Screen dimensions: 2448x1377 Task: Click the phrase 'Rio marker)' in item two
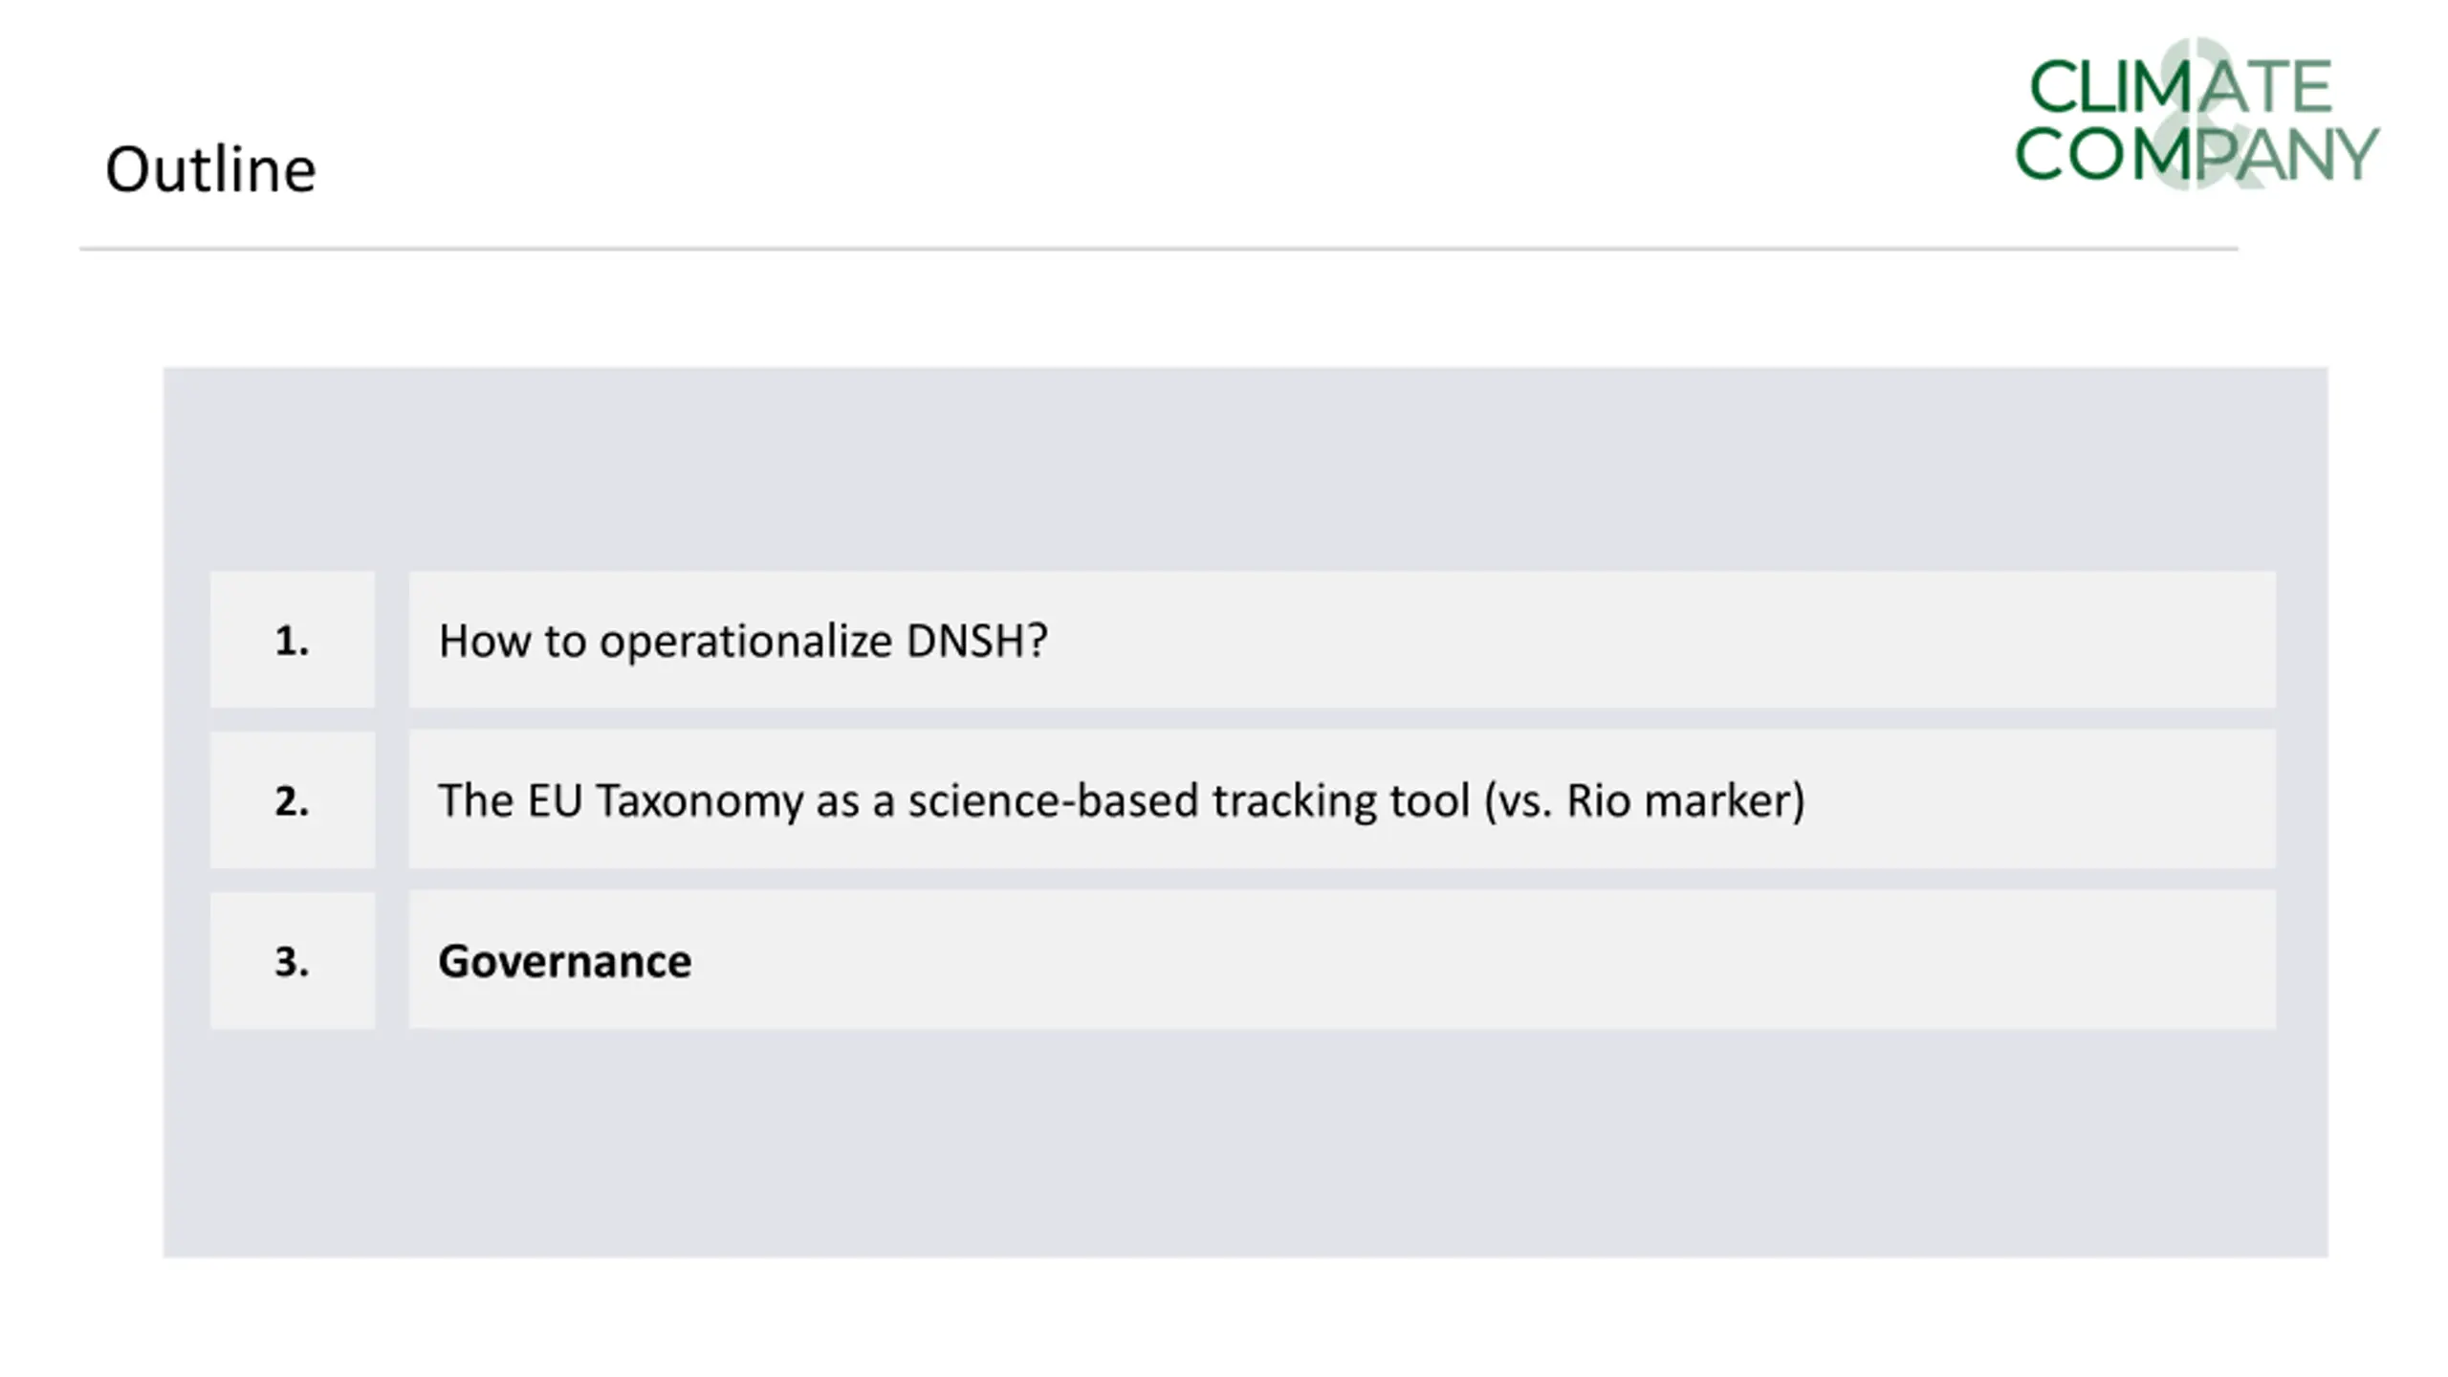(1686, 801)
